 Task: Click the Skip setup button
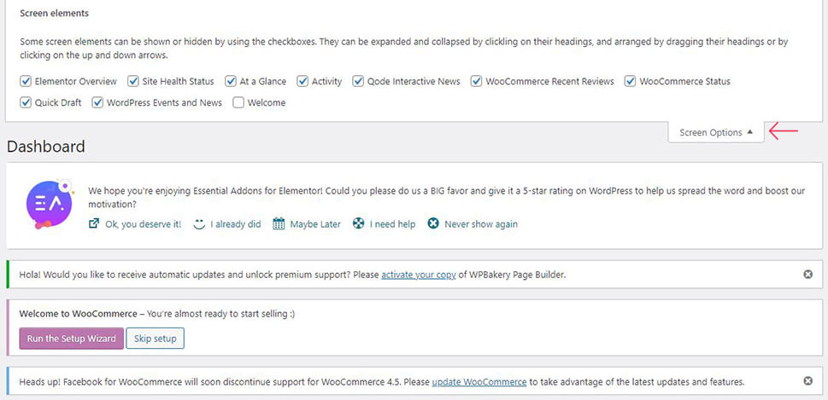coord(155,339)
